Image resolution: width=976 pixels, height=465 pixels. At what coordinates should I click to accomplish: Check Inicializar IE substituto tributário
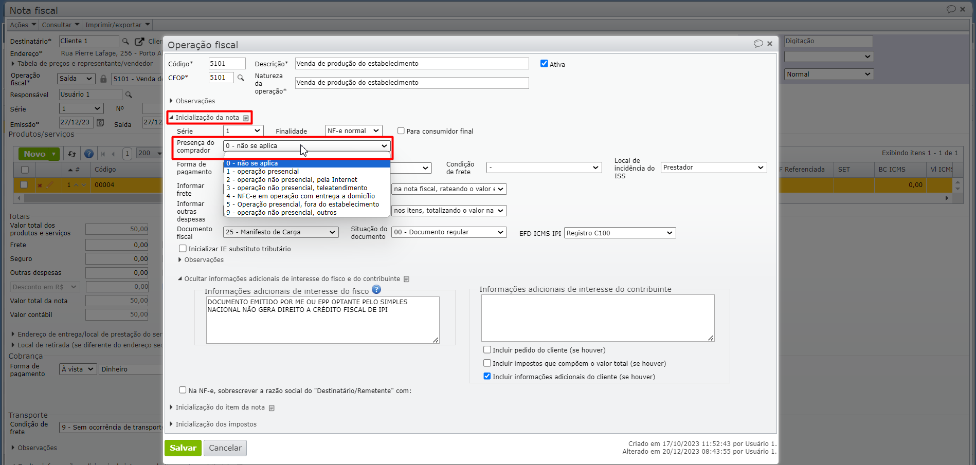(183, 249)
